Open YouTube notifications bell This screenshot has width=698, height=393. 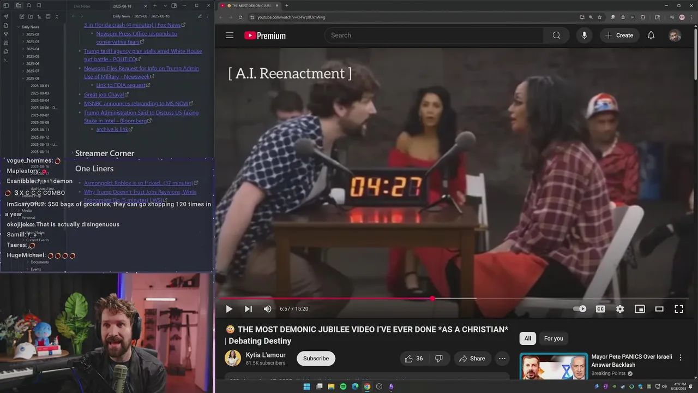[x=651, y=35]
